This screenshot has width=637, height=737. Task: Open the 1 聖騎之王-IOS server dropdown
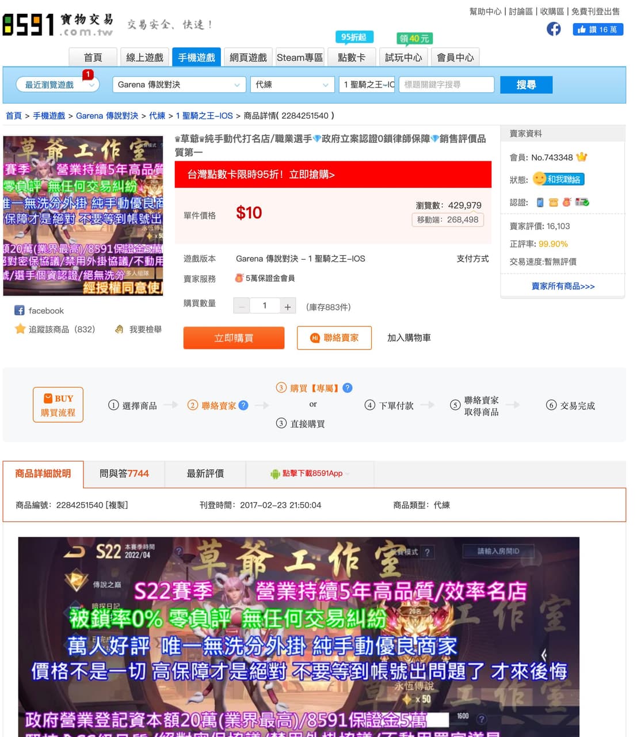coord(367,85)
